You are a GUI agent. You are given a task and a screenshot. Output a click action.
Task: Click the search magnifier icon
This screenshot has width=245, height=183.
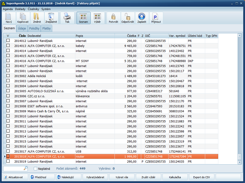click(x=26, y=168)
